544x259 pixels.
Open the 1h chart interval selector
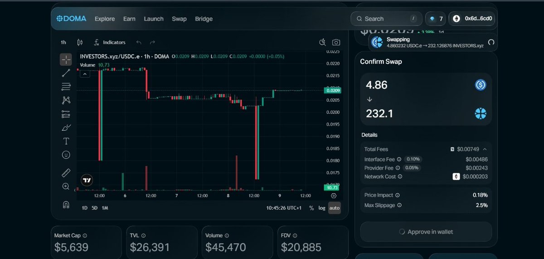pos(63,42)
